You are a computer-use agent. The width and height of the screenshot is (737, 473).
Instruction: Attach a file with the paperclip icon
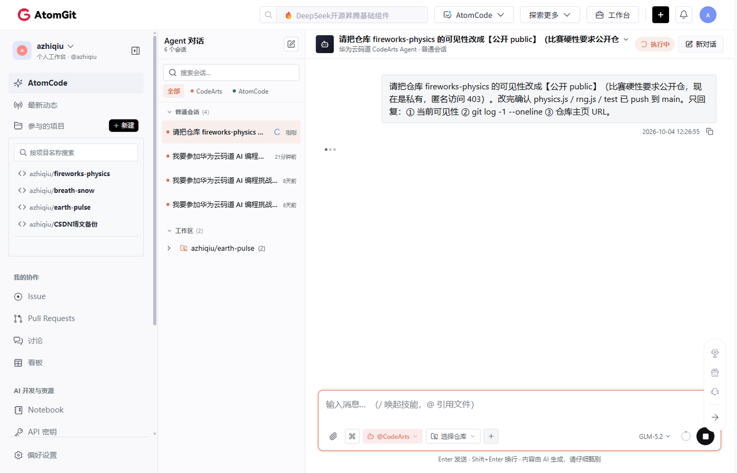coord(333,436)
